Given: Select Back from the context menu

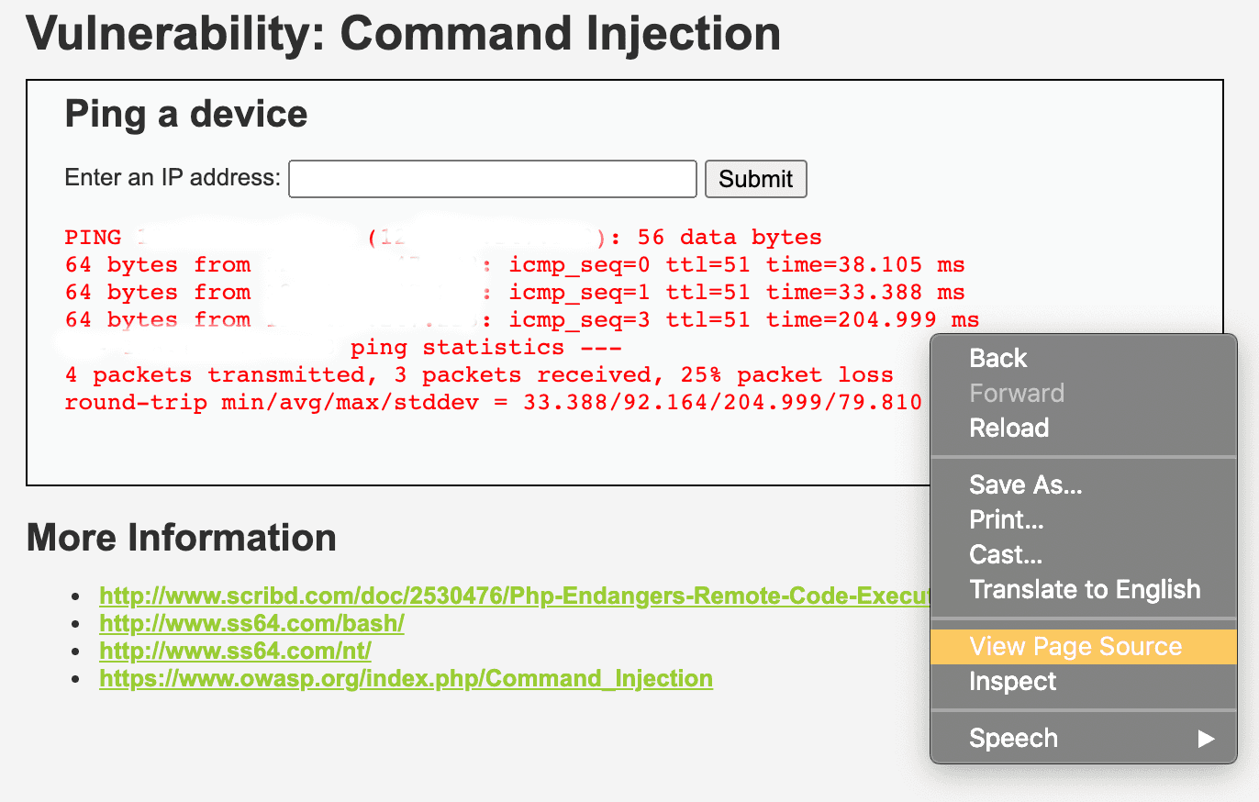Looking at the screenshot, I should coord(997,358).
